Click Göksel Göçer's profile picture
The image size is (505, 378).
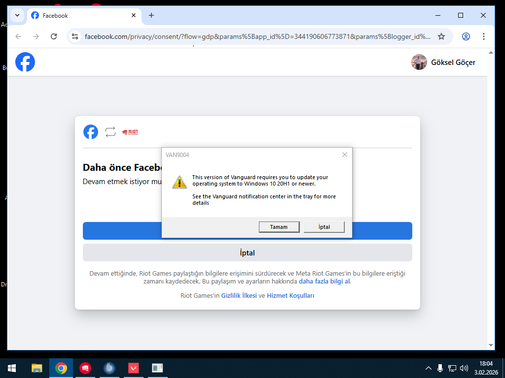tap(419, 62)
